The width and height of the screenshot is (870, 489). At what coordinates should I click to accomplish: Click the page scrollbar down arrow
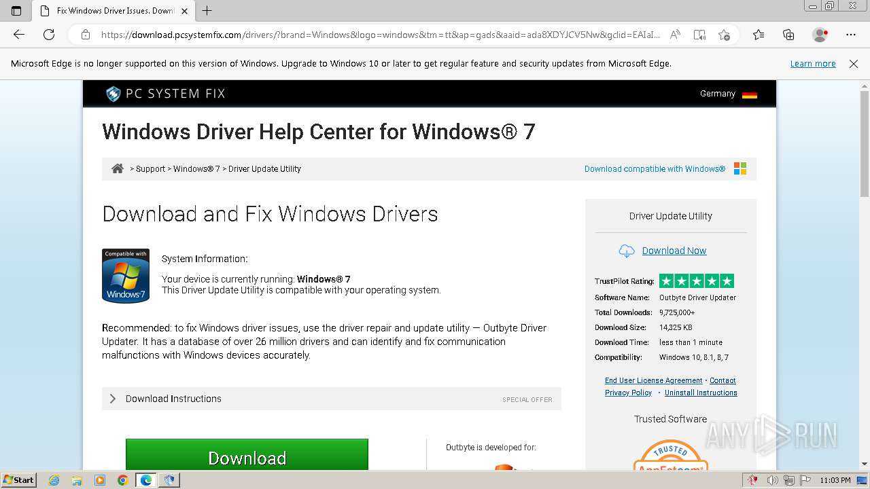click(x=864, y=464)
